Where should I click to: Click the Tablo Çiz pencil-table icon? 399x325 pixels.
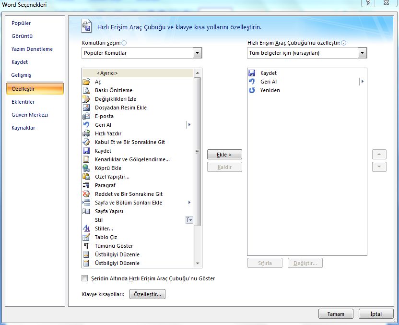tap(86, 237)
